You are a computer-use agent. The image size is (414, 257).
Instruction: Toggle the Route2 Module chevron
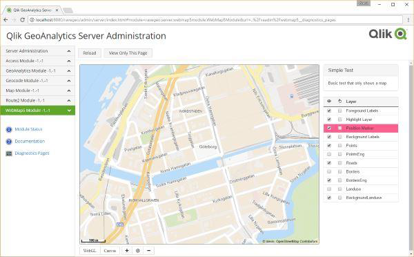click(x=69, y=101)
